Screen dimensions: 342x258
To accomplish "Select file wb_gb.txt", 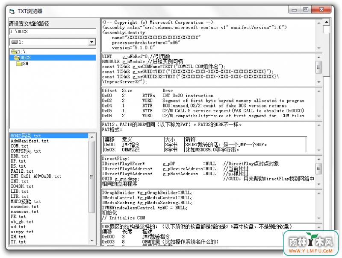I will [x=22, y=221].
